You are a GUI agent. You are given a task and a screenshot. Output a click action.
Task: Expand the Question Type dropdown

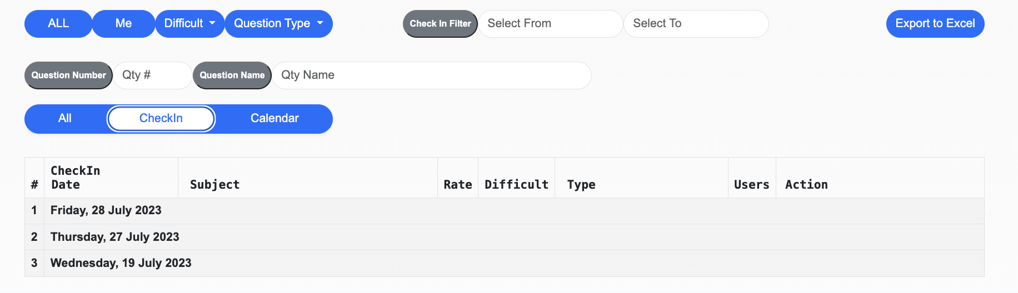point(278,24)
